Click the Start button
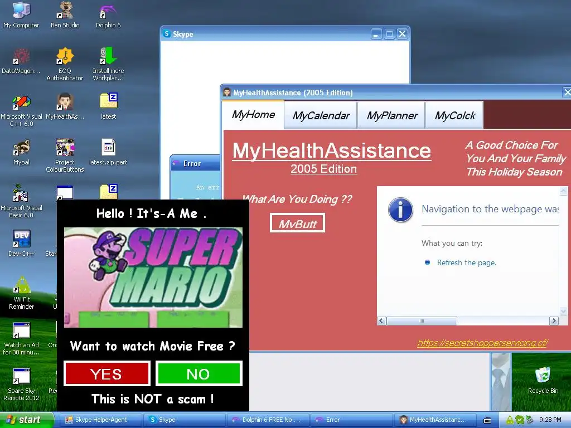The image size is (571, 428). pos(26,420)
